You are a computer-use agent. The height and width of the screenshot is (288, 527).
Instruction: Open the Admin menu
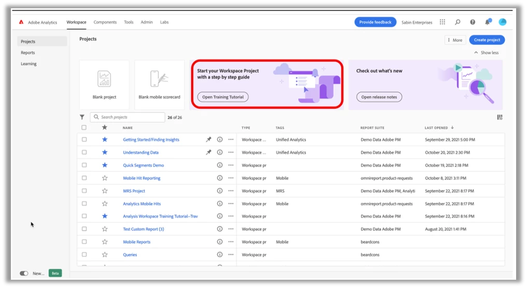tap(147, 22)
